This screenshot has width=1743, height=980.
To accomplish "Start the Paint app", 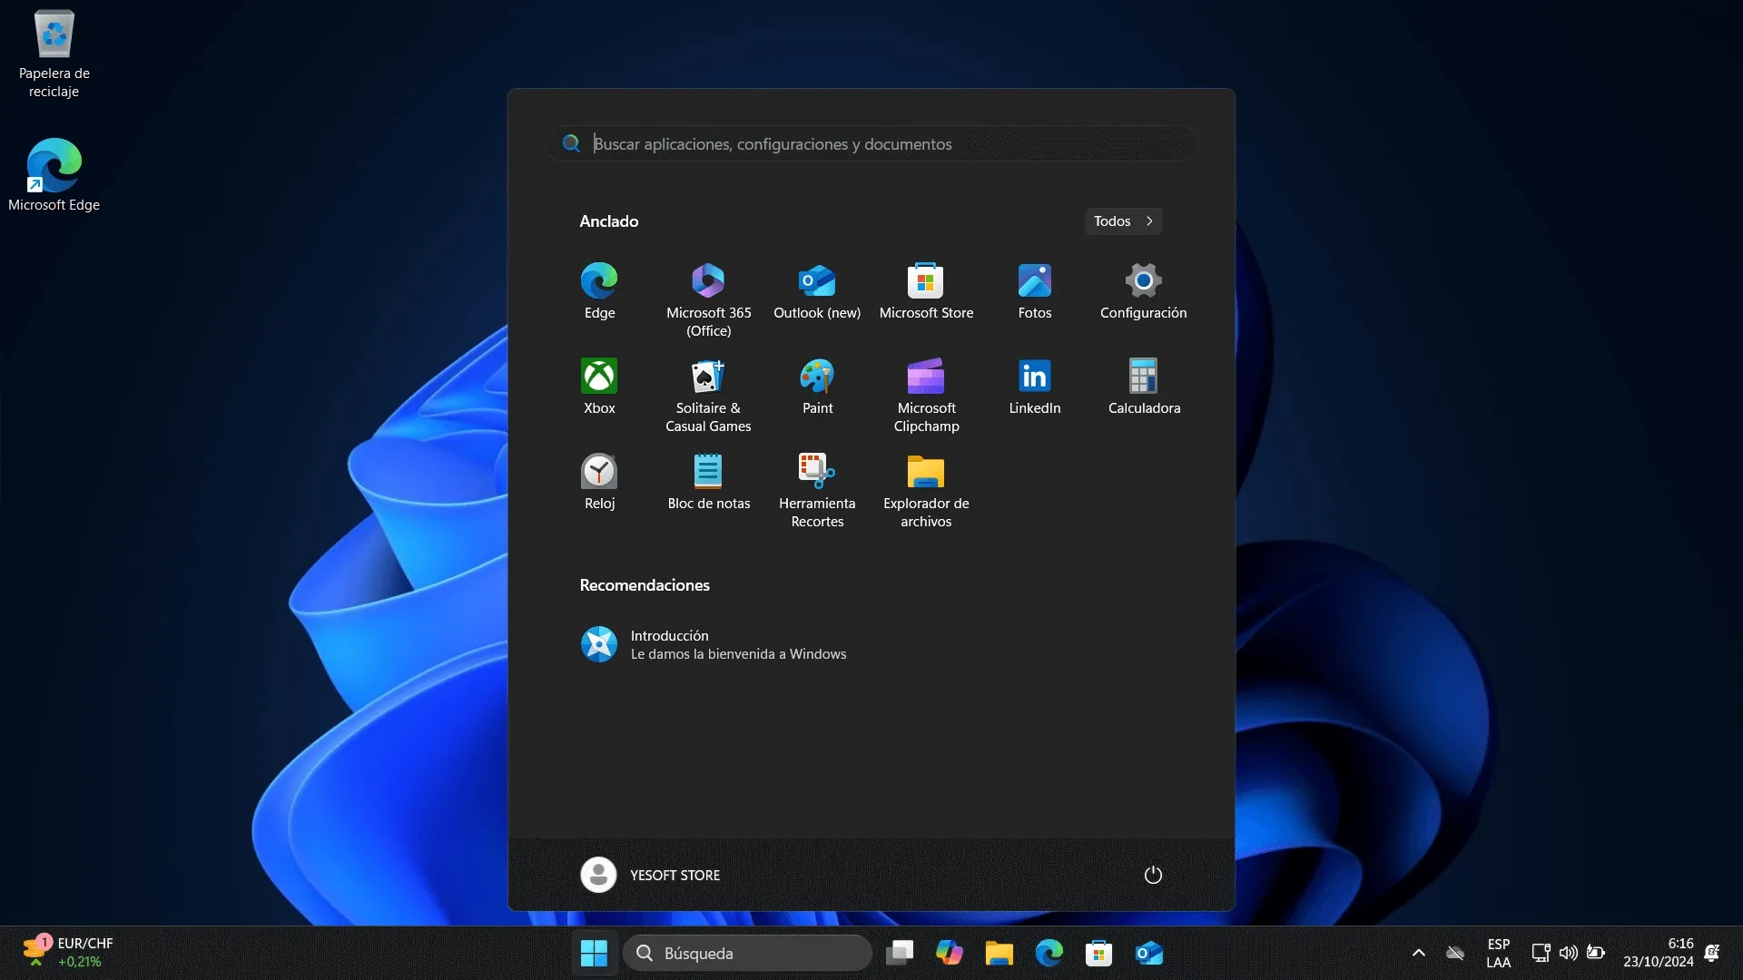I will (x=817, y=387).
